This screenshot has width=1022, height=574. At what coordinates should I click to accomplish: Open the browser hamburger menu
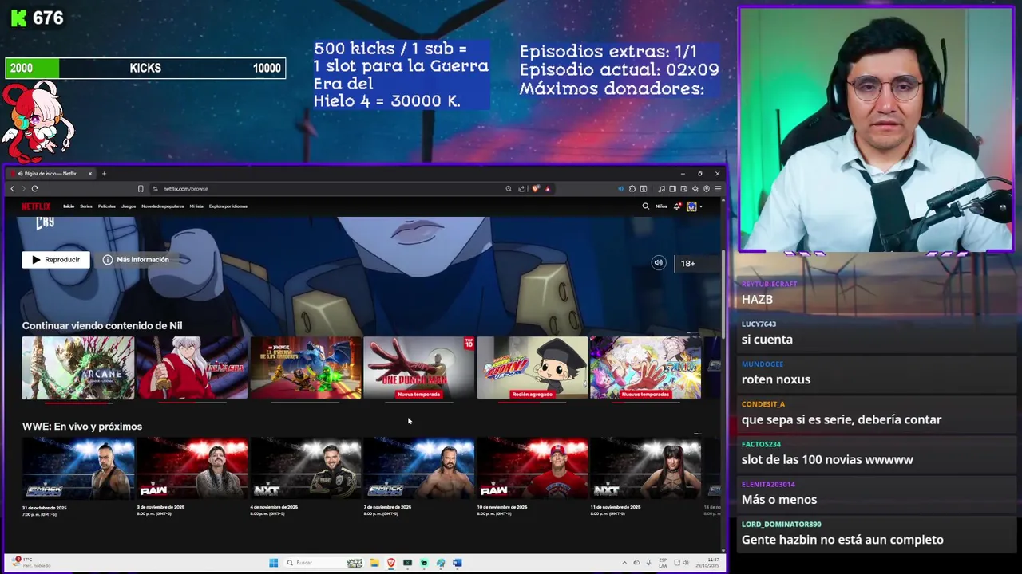click(718, 189)
